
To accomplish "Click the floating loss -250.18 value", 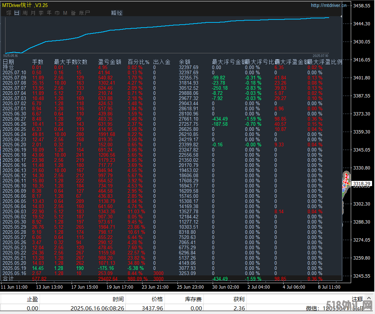I will [x=220, y=88].
